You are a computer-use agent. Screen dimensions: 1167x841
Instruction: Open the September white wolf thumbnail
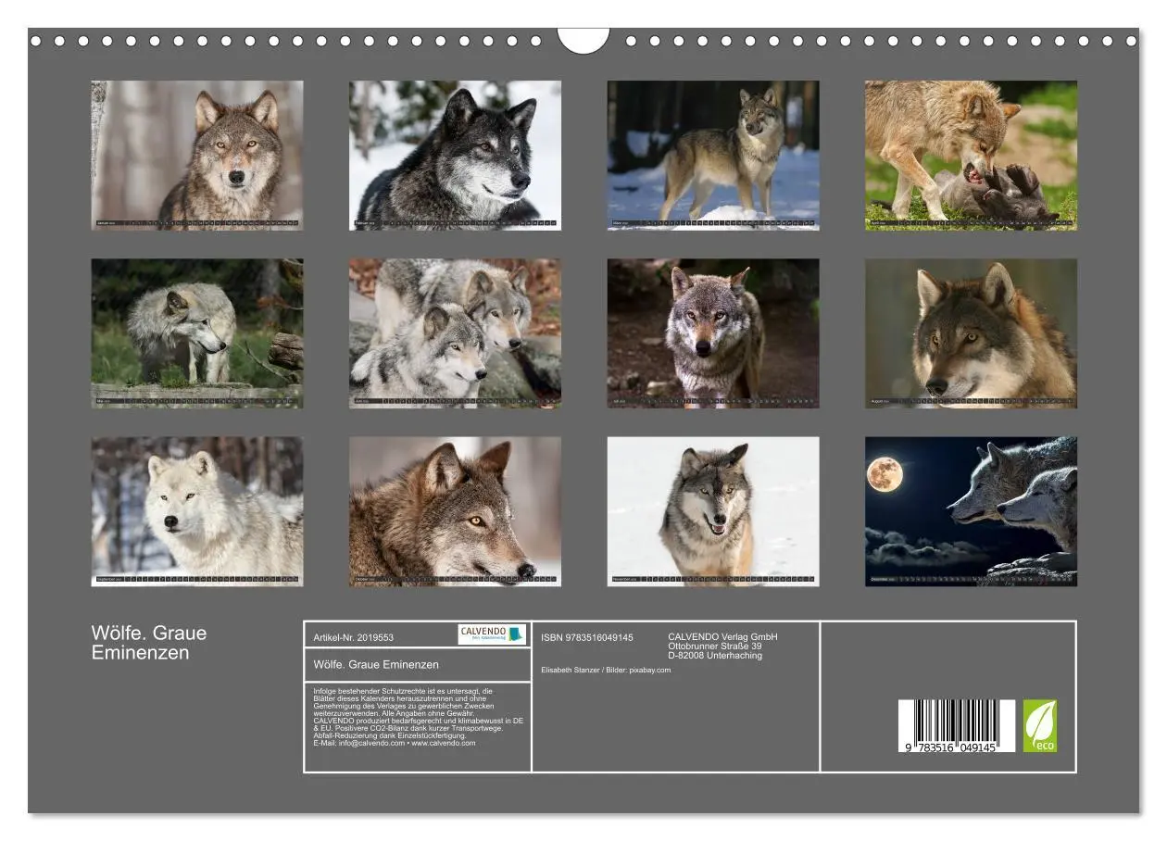197,509
